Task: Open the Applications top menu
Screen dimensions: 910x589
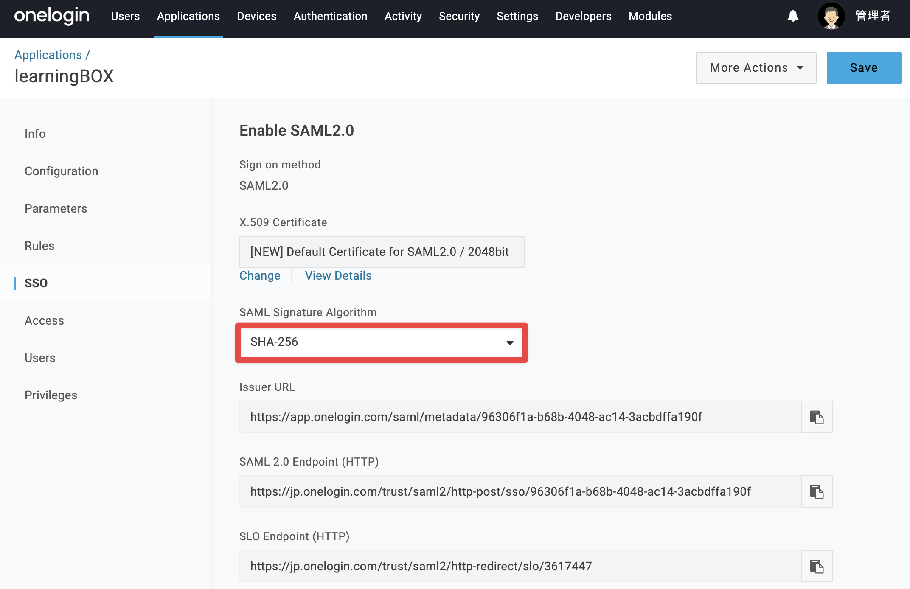Action: click(x=188, y=16)
